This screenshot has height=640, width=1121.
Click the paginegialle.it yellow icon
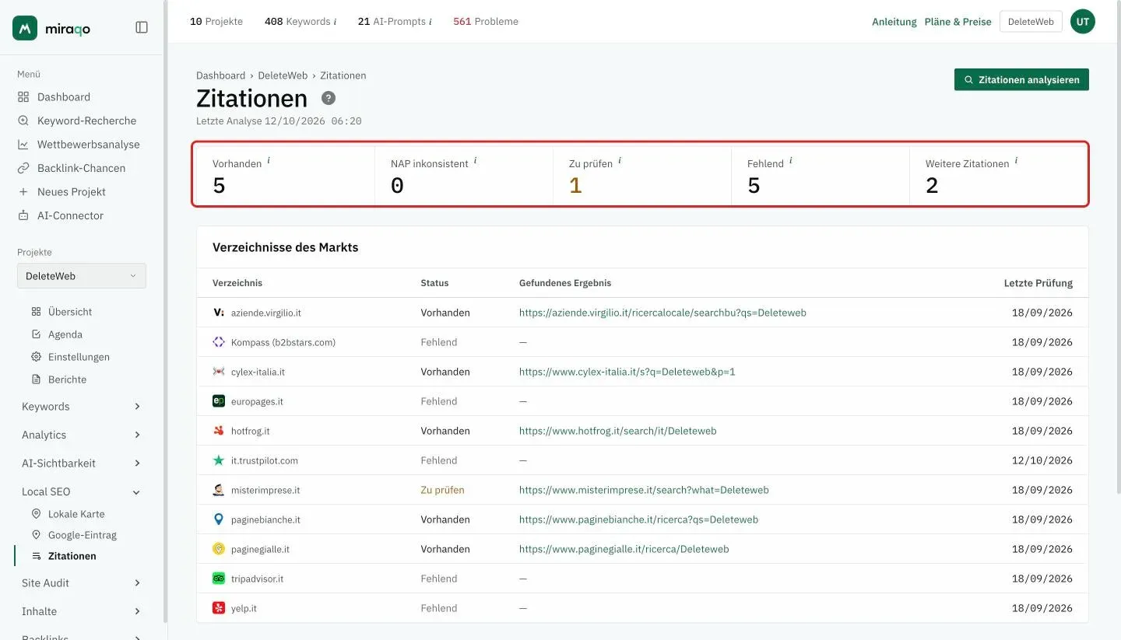coord(219,549)
